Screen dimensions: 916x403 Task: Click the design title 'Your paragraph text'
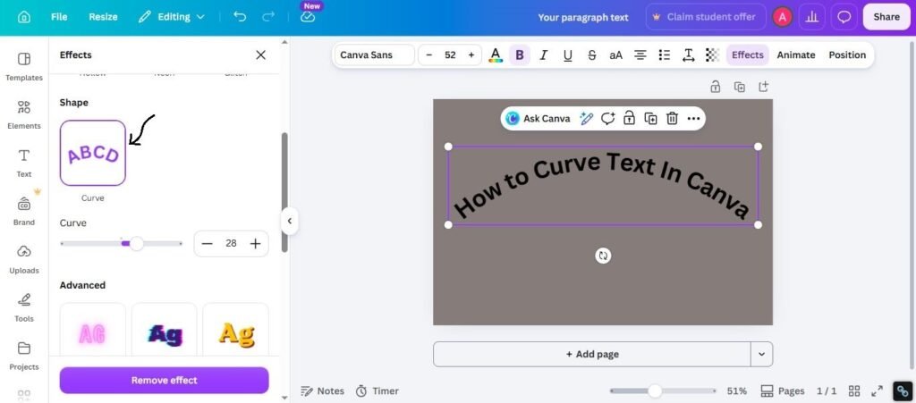click(x=583, y=18)
